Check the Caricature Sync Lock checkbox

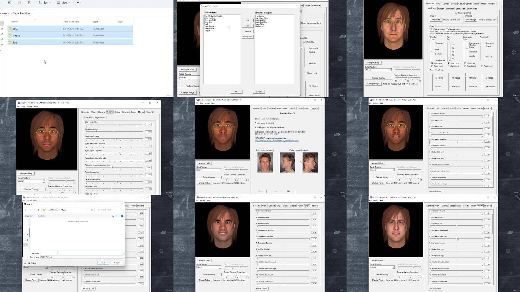pos(465,63)
